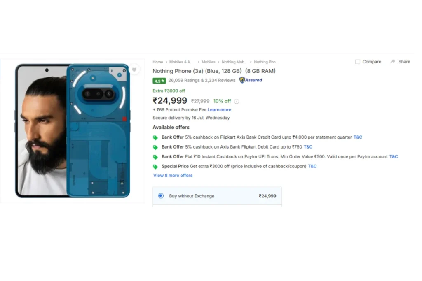Open the Nothing Mob... breadcrumb
This screenshot has height=281, width=422.
coord(234,62)
